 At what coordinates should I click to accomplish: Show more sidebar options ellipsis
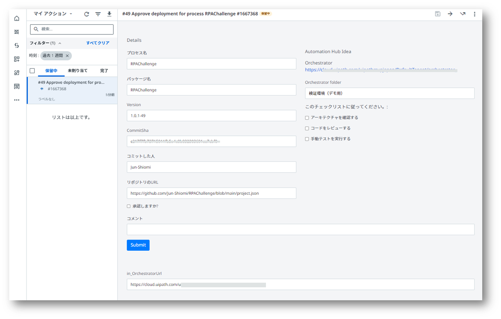pyautogui.click(x=17, y=100)
